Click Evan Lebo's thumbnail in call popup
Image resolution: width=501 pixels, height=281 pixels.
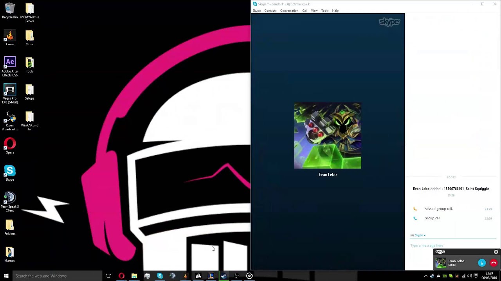click(x=441, y=263)
